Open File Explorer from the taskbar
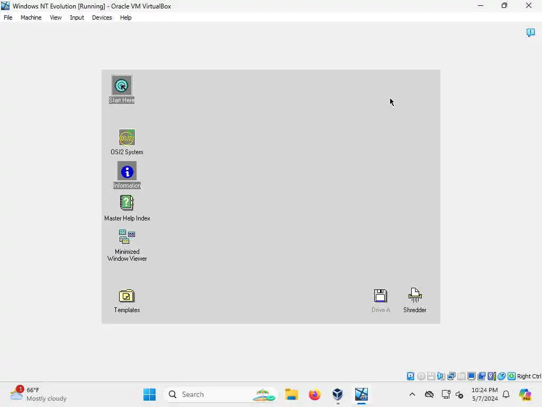This screenshot has width=542, height=407. 292,394
